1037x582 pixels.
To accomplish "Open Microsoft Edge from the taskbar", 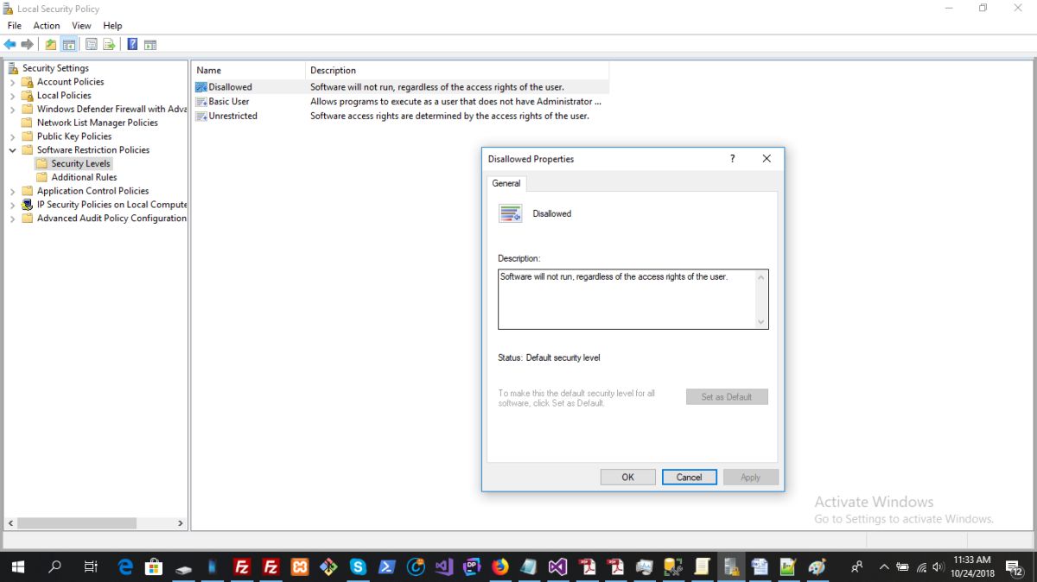I will point(125,567).
